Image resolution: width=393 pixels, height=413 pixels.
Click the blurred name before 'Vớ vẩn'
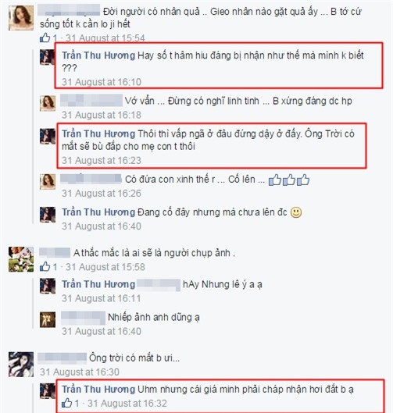[91, 101]
